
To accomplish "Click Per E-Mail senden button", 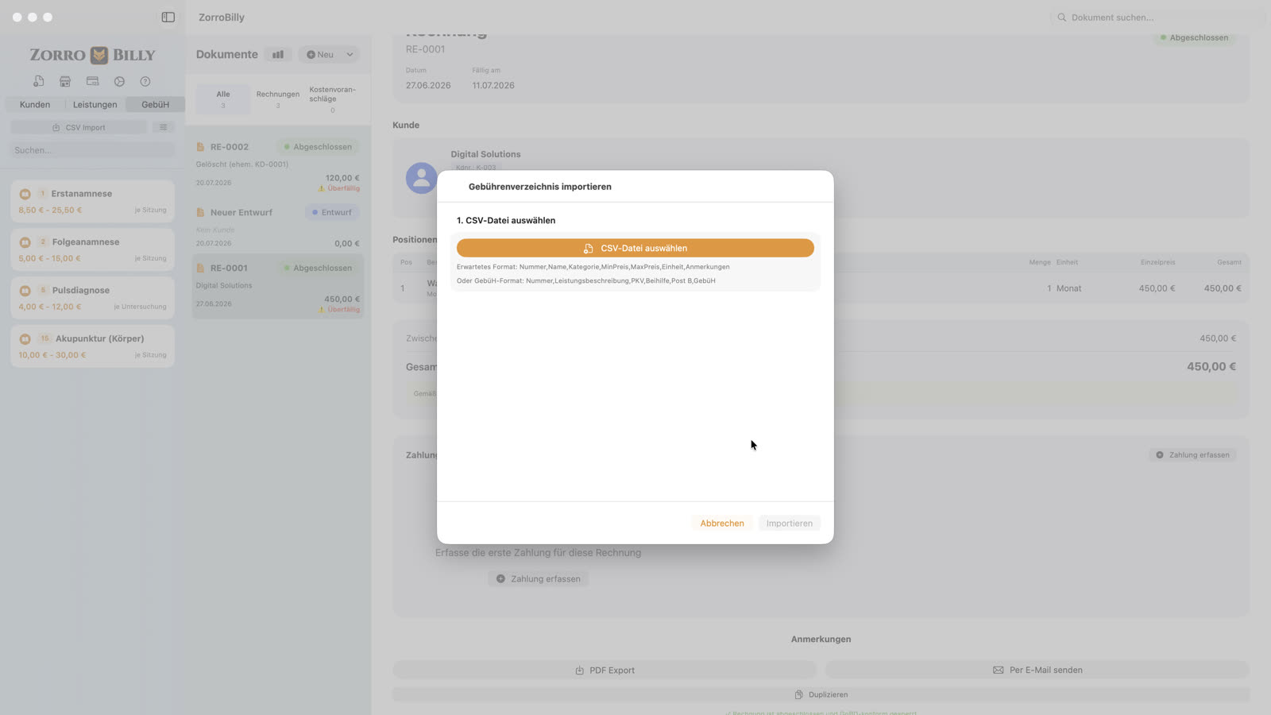I will [1037, 670].
